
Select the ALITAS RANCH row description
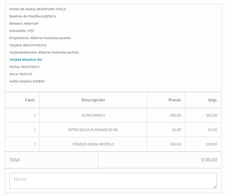click(93, 115)
